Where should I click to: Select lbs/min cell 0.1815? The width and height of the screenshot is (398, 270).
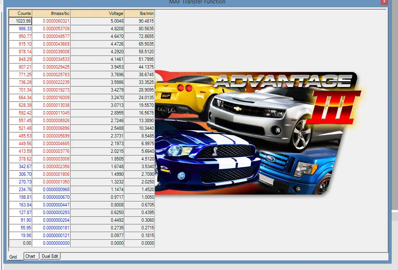coord(139,235)
